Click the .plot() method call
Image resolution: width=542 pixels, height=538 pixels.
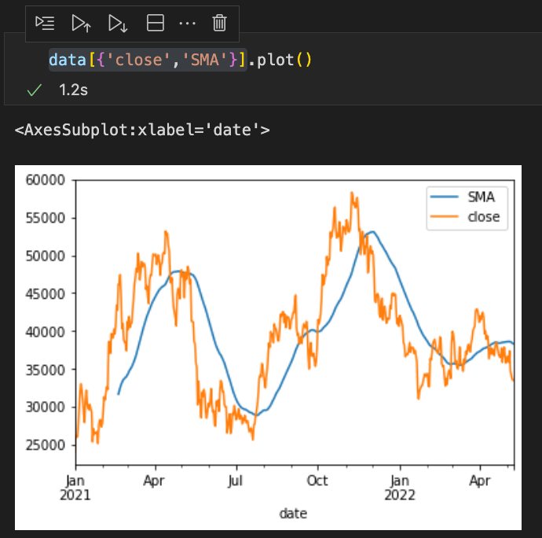[280, 60]
